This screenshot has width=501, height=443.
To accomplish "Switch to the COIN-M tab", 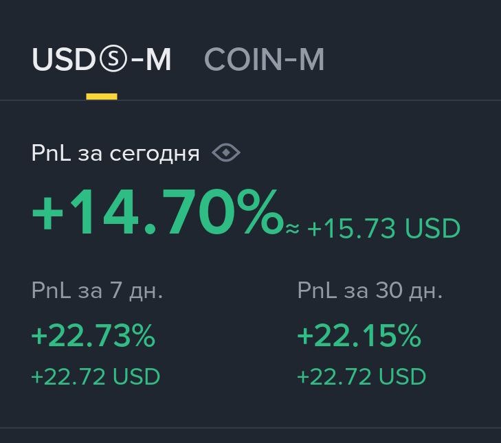I will (264, 60).
